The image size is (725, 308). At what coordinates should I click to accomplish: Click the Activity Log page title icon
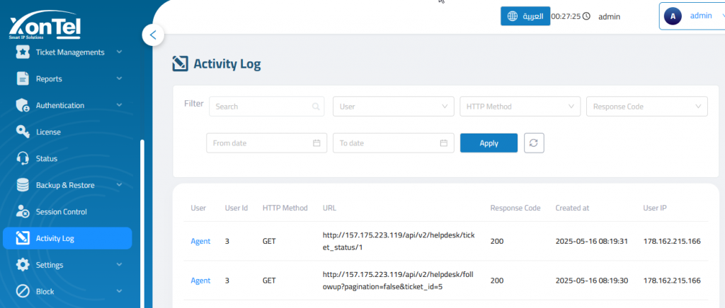coord(180,64)
